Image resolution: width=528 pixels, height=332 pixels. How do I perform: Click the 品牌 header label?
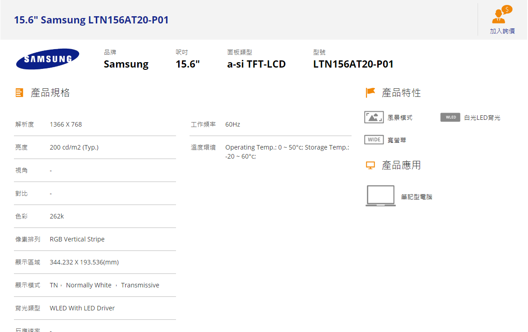[110, 52]
